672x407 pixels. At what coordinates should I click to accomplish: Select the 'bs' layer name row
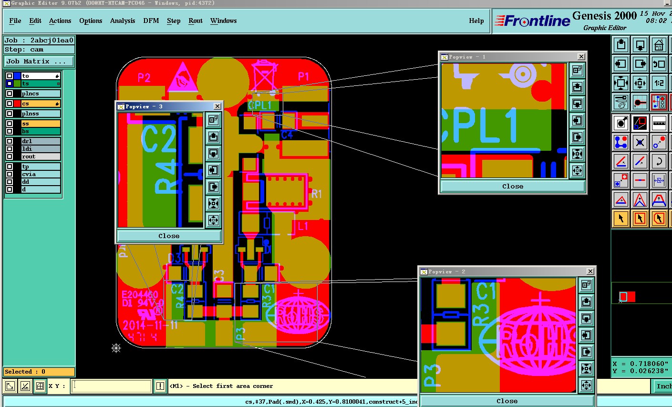click(x=41, y=131)
